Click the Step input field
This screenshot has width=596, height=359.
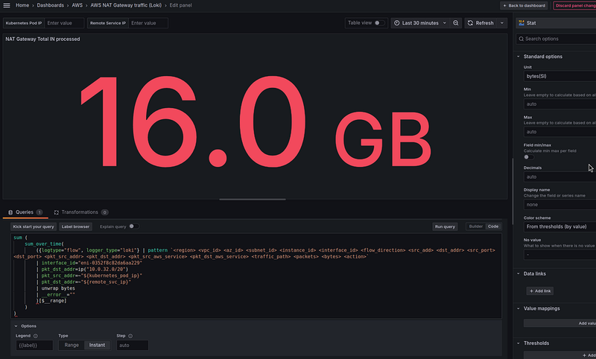click(133, 346)
